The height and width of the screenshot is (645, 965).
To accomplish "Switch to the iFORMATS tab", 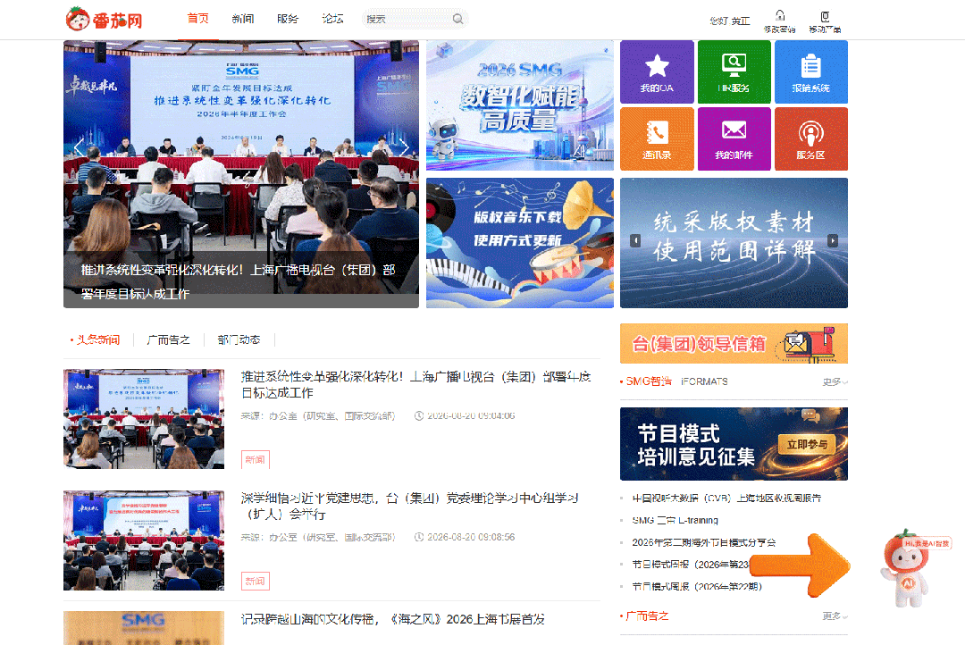I will click(x=704, y=381).
